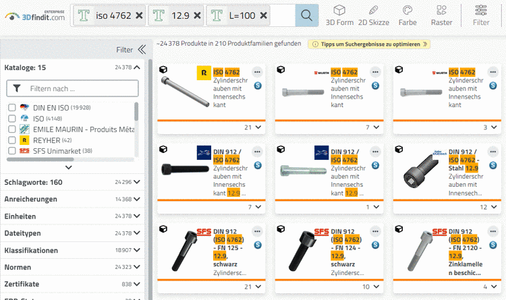Open 'DIN 912 (ISO 4762) - FN 125' title
The width and height of the screenshot is (506, 300).
[x=228, y=247]
